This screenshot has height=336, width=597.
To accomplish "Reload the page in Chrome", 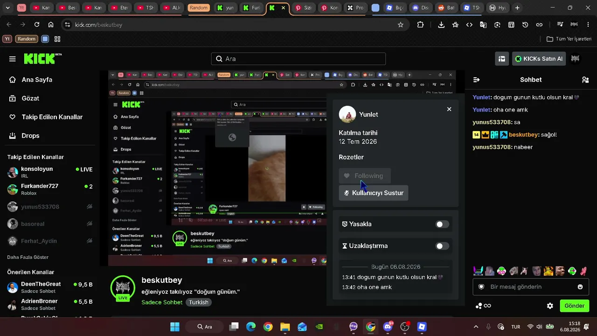I will tap(37, 25).
